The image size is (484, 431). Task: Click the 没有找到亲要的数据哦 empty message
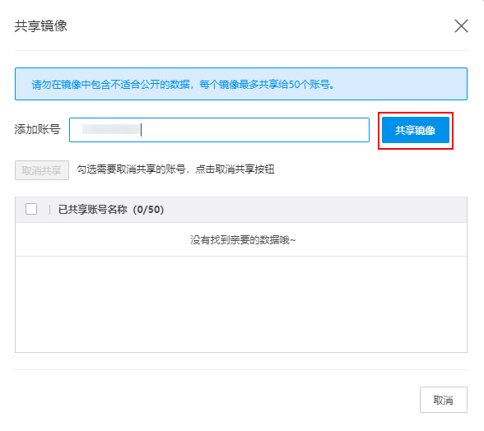243,239
